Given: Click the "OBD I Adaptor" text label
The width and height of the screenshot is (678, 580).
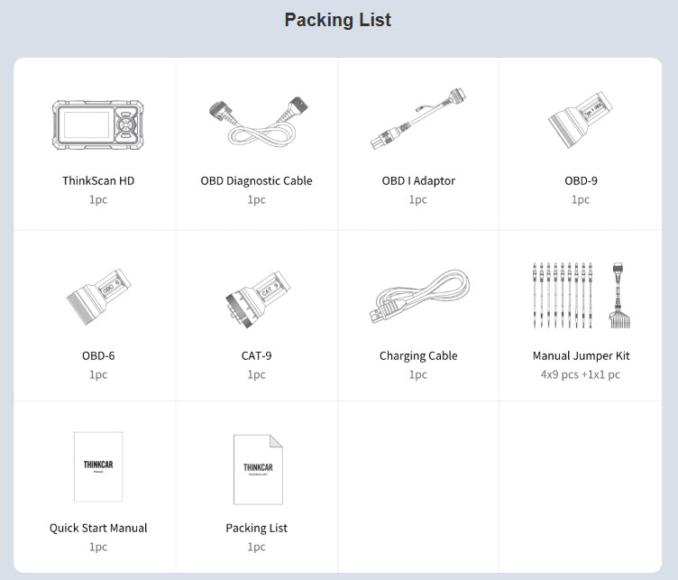Looking at the screenshot, I should (x=418, y=180).
